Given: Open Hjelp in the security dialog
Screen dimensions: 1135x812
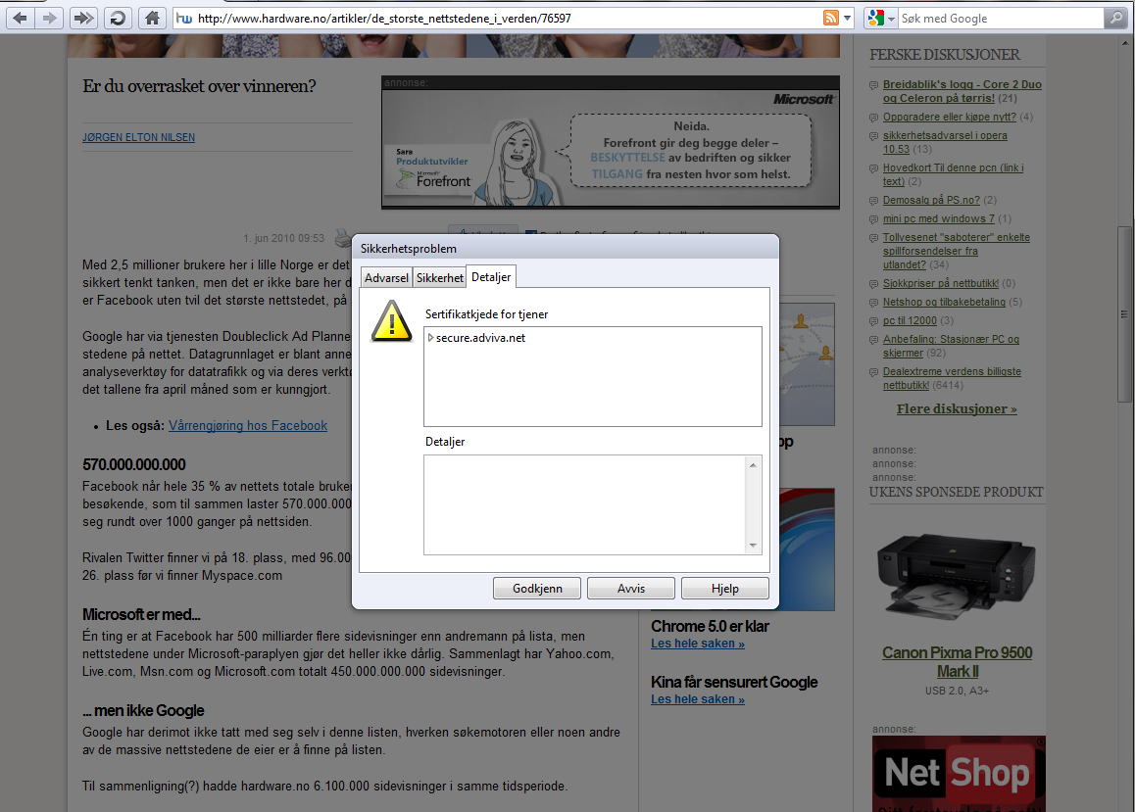Looking at the screenshot, I should (x=725, y=589).
